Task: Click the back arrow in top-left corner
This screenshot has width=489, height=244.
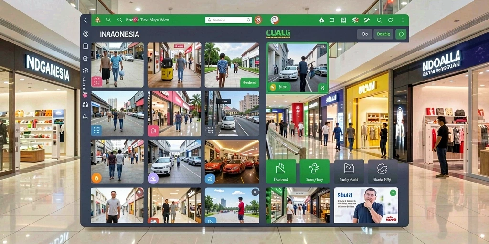Action: click(x=85, y=20)
